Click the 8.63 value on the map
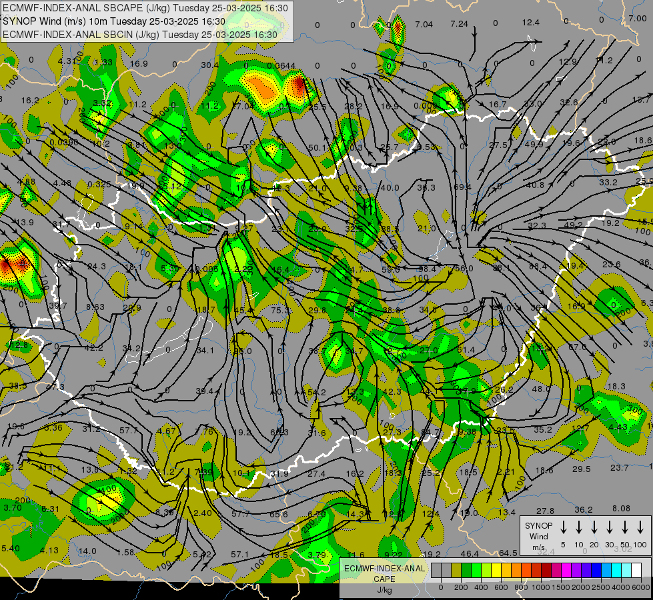The image size is (653, 600). coord(95,307)
